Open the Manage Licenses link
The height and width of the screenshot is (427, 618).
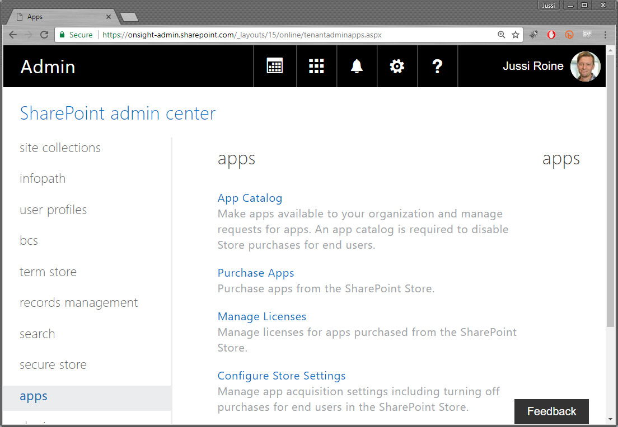point(262,316)
